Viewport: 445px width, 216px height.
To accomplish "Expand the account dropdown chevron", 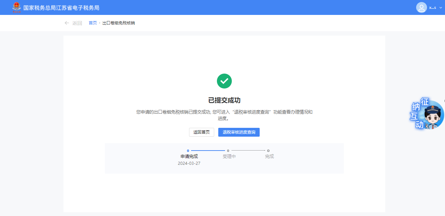I will pos(441,7).
